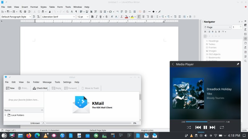Open the Message menu in KMail

click(x=47, y=82)
